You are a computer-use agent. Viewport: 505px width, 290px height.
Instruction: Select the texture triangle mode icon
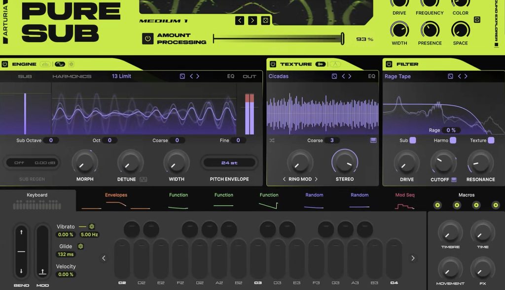(335, 64)
